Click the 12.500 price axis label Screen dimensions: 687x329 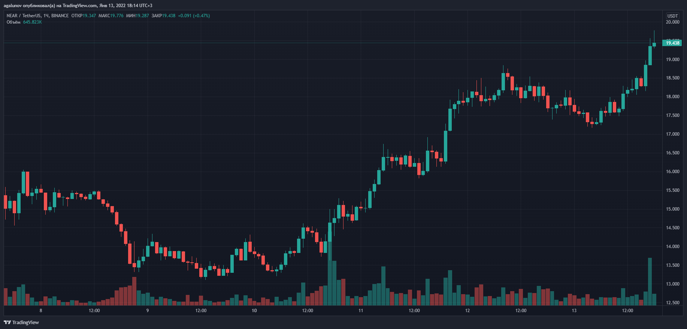click(x=672, y=303)
